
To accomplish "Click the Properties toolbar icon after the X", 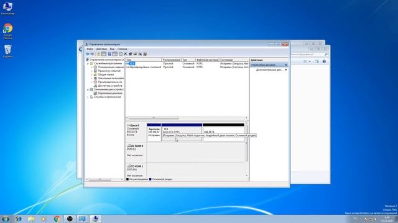I will point(130,54).
